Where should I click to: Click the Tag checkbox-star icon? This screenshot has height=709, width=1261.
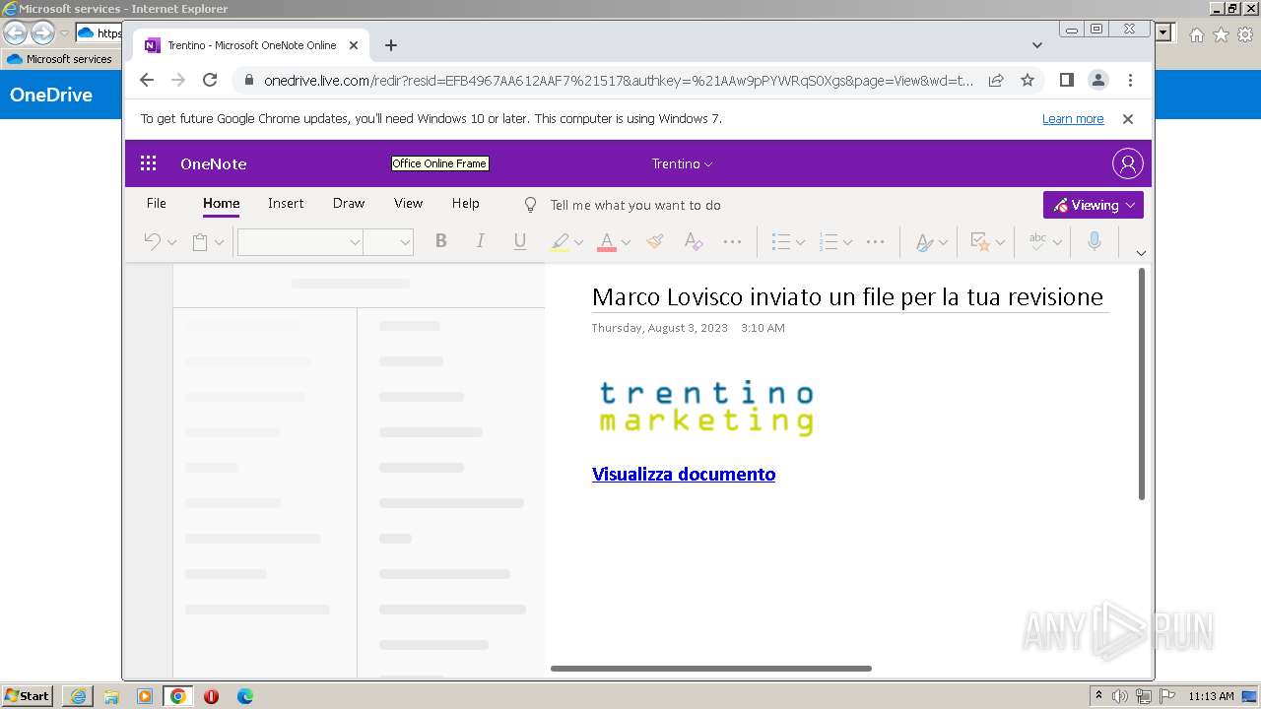(x=980, y=241)
